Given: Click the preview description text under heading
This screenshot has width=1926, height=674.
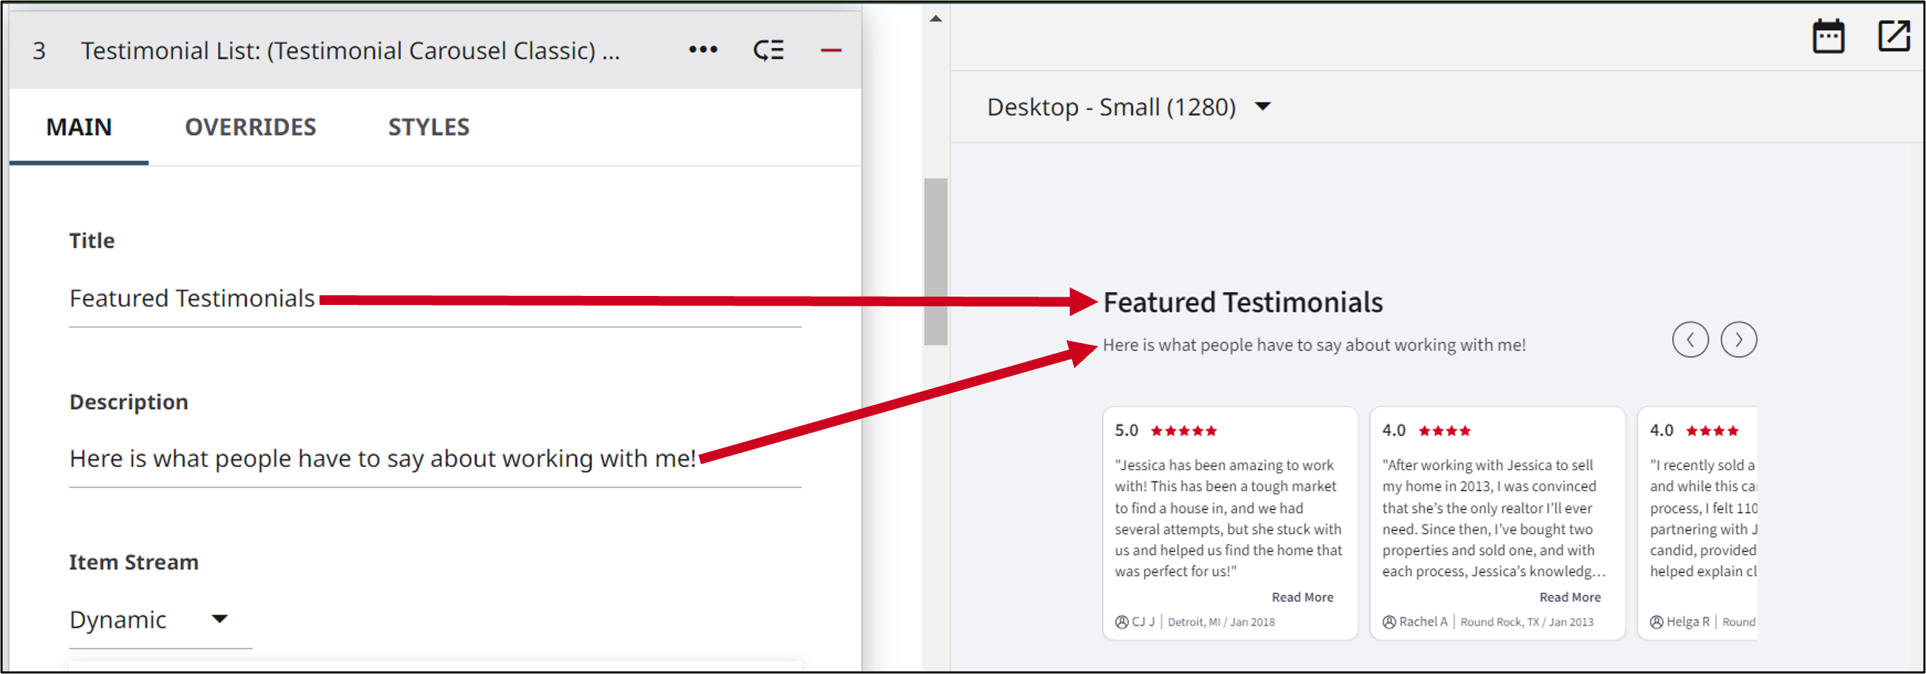Looking at the screenshot, I should (1314, 345).
